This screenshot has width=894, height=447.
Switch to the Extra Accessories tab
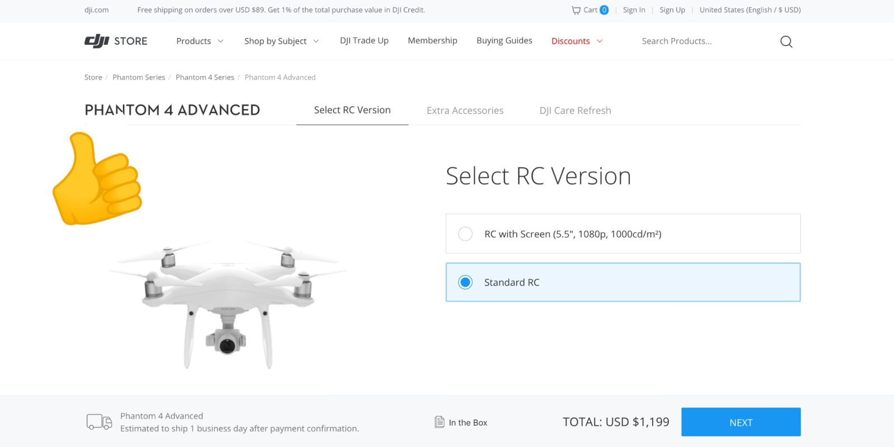(x=465, y=111)
